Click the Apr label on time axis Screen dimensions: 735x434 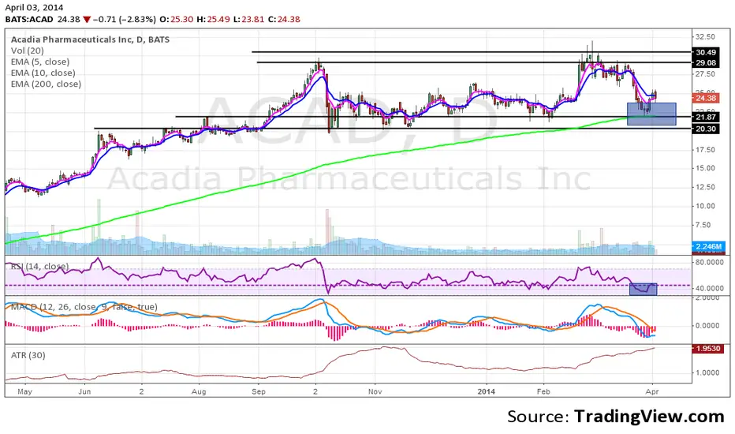click(652, 391)
